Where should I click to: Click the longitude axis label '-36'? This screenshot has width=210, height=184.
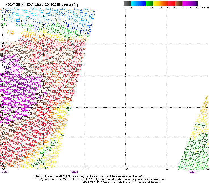click(126, 169)
